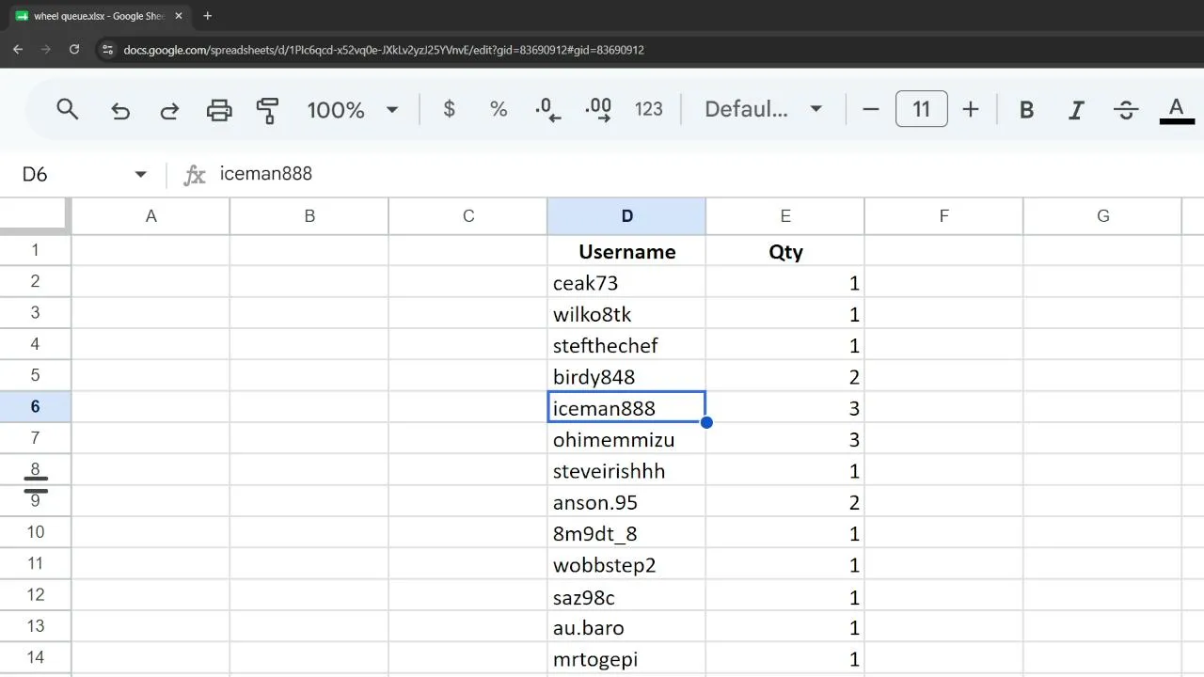Viewport: 1204px width, 677px height.
Task: Select the Qty cell for birdy848
Action: (785, 376)
